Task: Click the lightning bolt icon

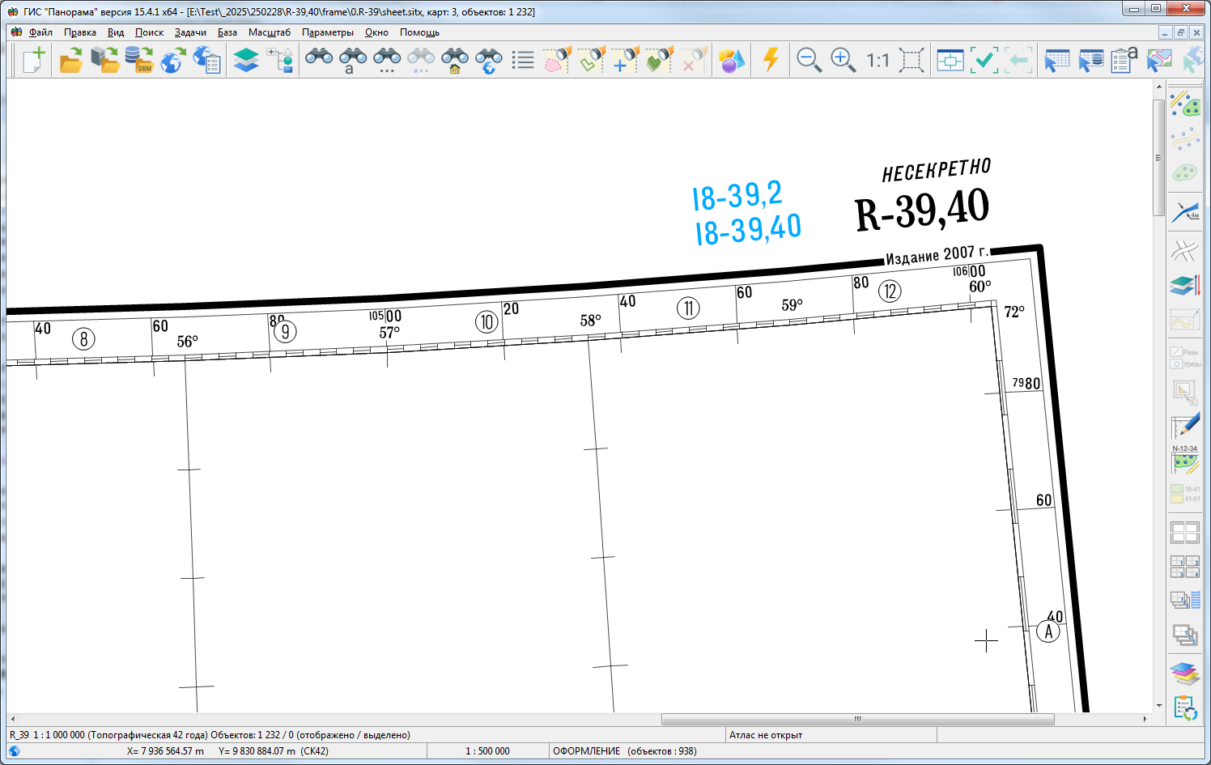Action: [771, 60]
